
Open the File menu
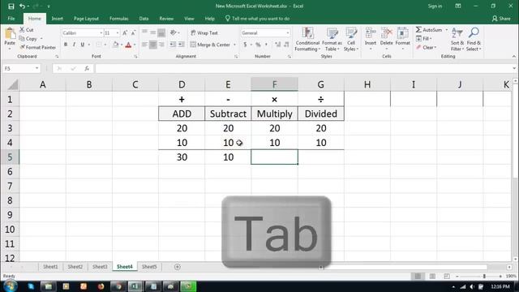pos(11,19)
